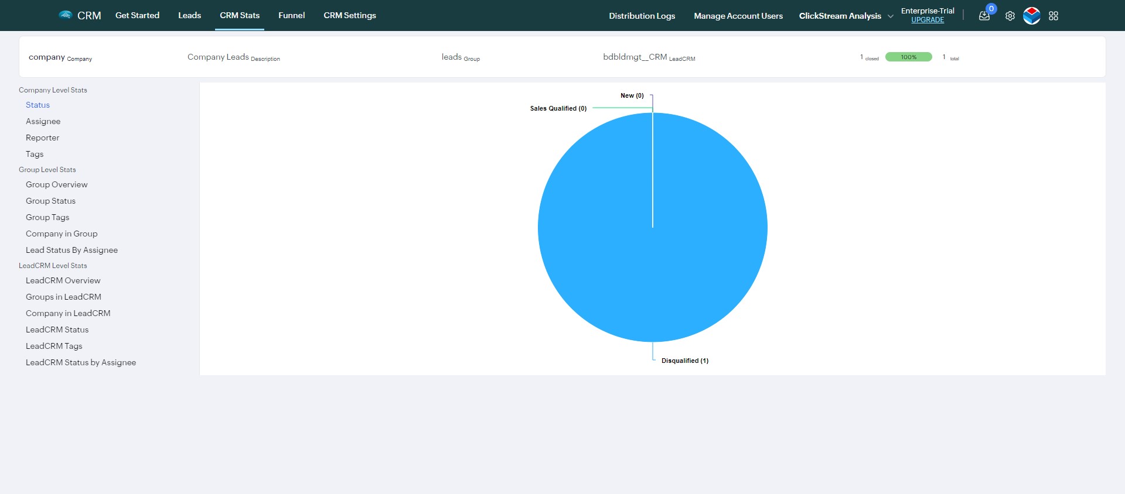Click the Disqualified (1) chart label

click(685, 361)
